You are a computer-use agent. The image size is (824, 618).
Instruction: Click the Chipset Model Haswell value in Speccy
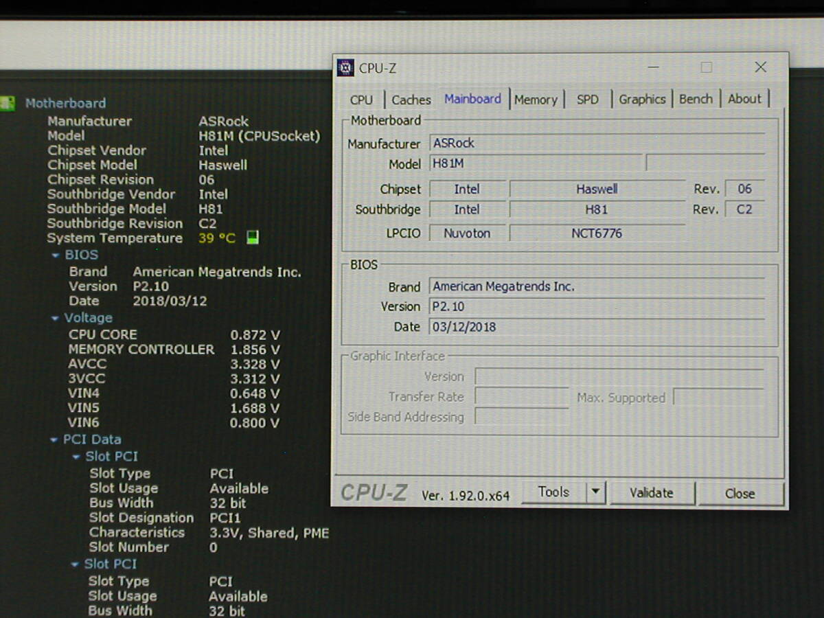[223, 165]
